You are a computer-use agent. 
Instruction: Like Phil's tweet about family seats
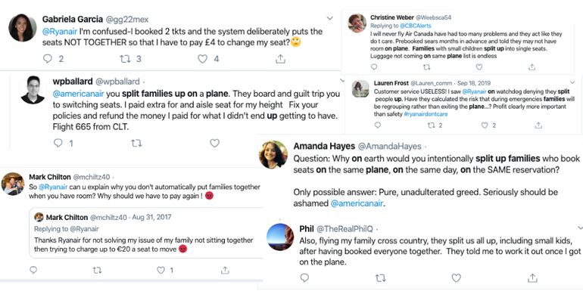457,277
